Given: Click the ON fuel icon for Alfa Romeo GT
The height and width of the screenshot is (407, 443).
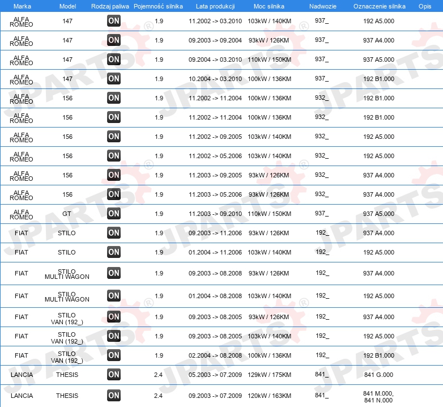Looking at the screenshot, I should coord(114,213).
